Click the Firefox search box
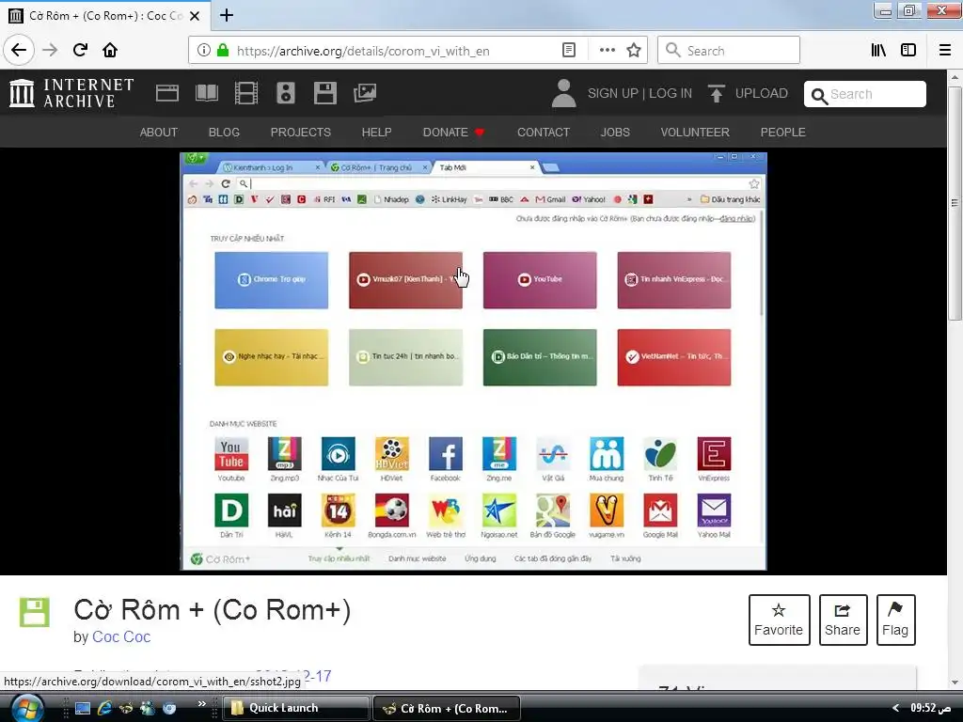This screenshot has height=722, width=963. pyautogui.click(x=729, y=51)
